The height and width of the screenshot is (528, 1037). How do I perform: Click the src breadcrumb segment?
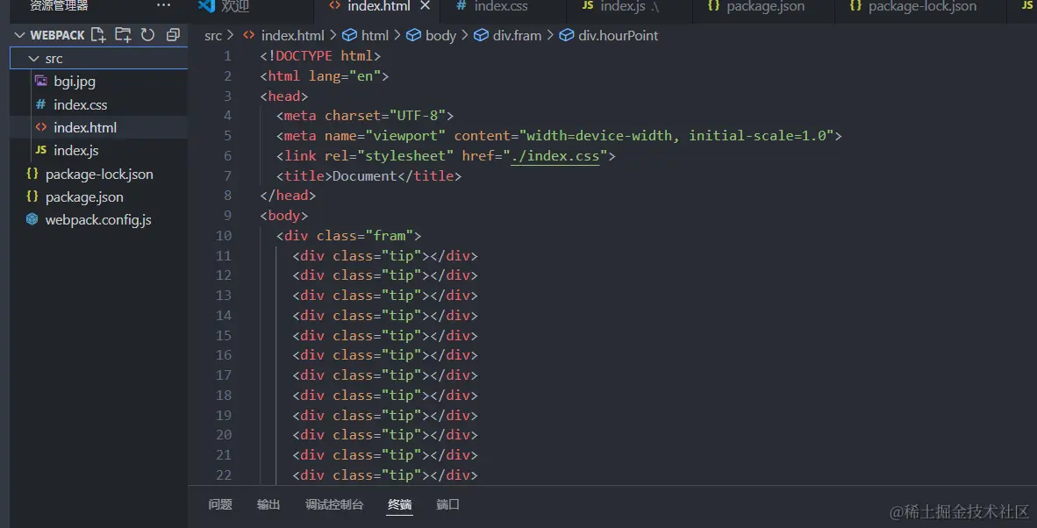click(x=213, y=36)
